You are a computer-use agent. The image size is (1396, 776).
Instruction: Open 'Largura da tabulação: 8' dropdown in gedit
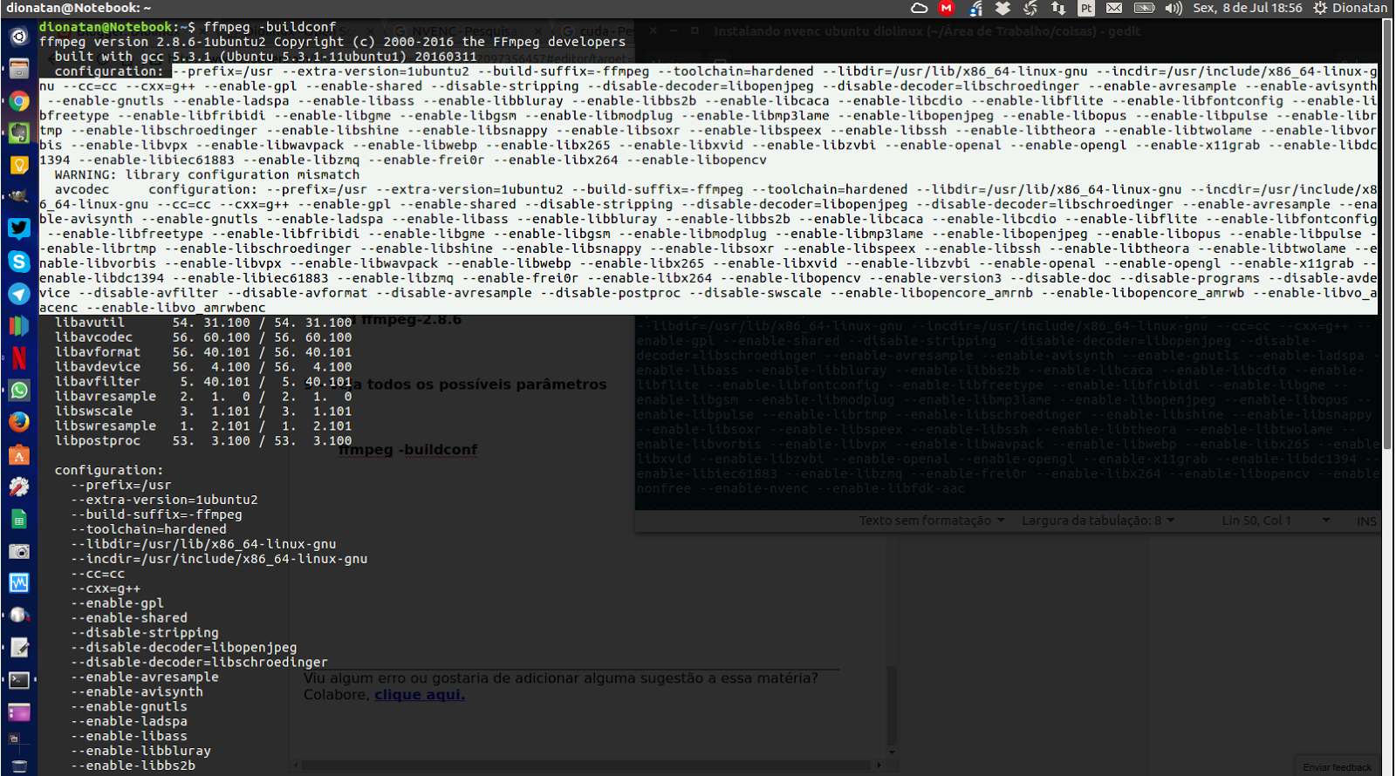(x=1098, y=521)
